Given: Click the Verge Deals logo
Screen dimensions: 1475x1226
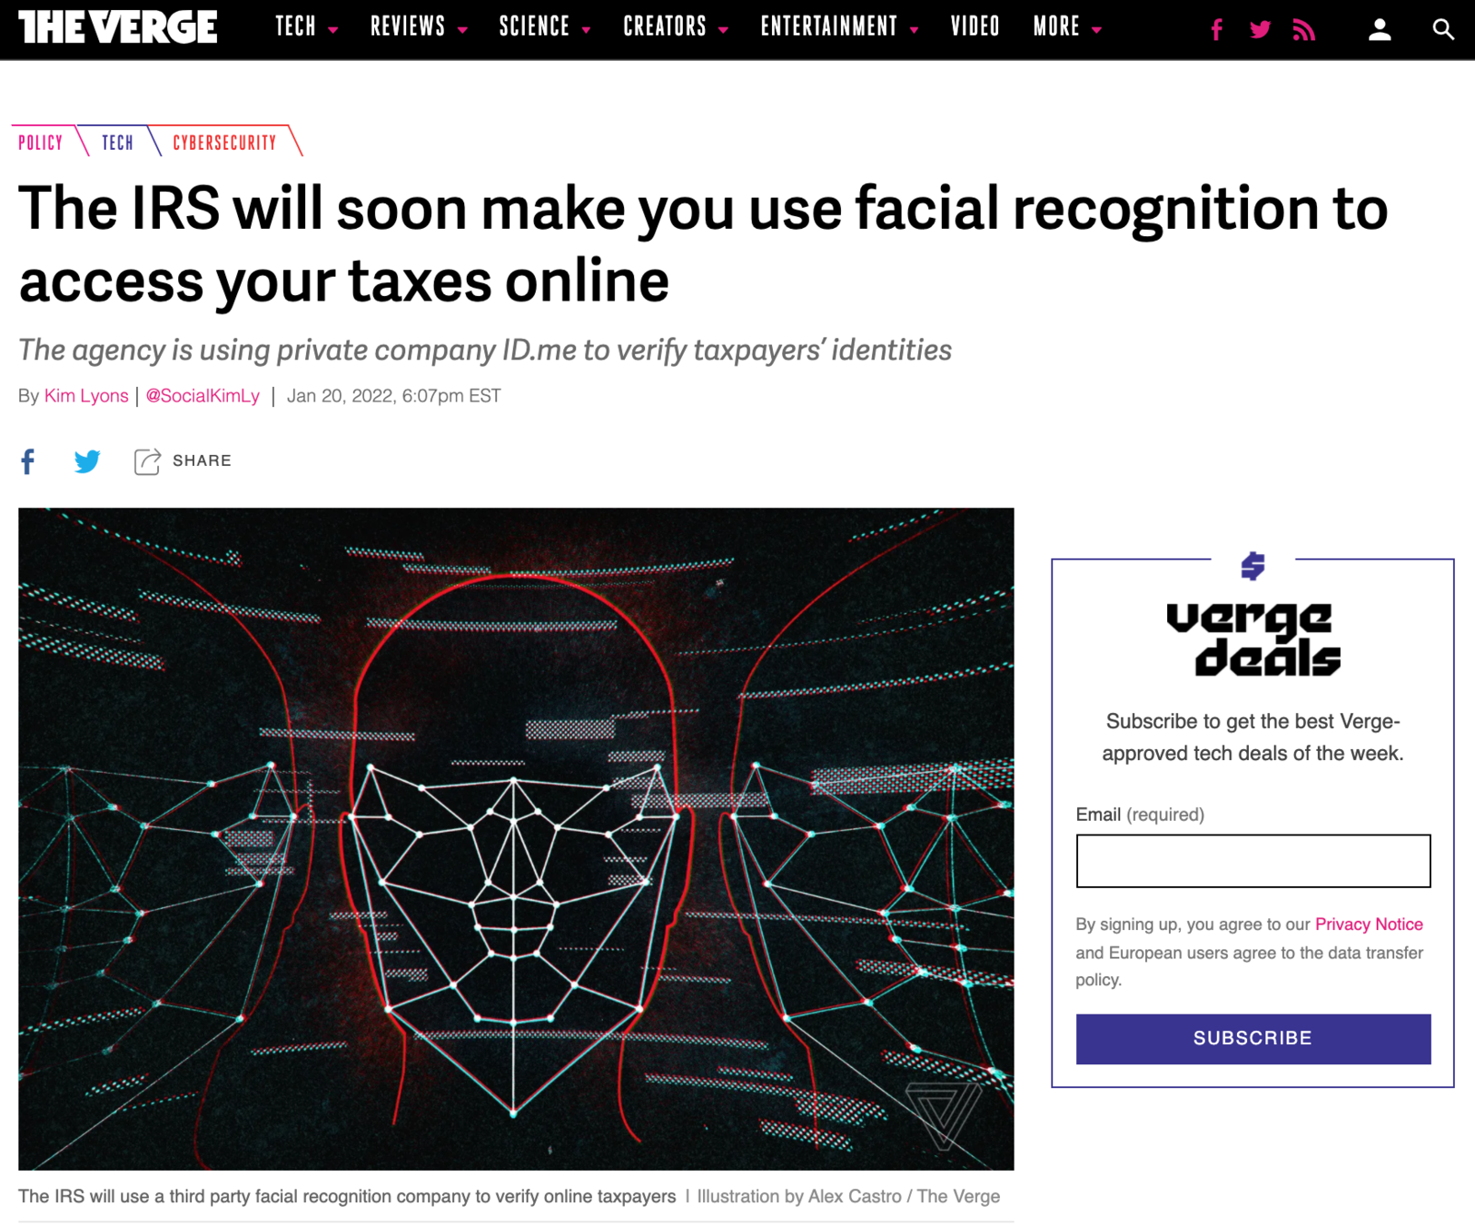Looking at the screenshot, I should [x=1253, y=639].
